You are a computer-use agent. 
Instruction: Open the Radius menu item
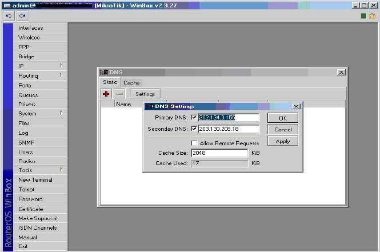(x=40, y=161)
